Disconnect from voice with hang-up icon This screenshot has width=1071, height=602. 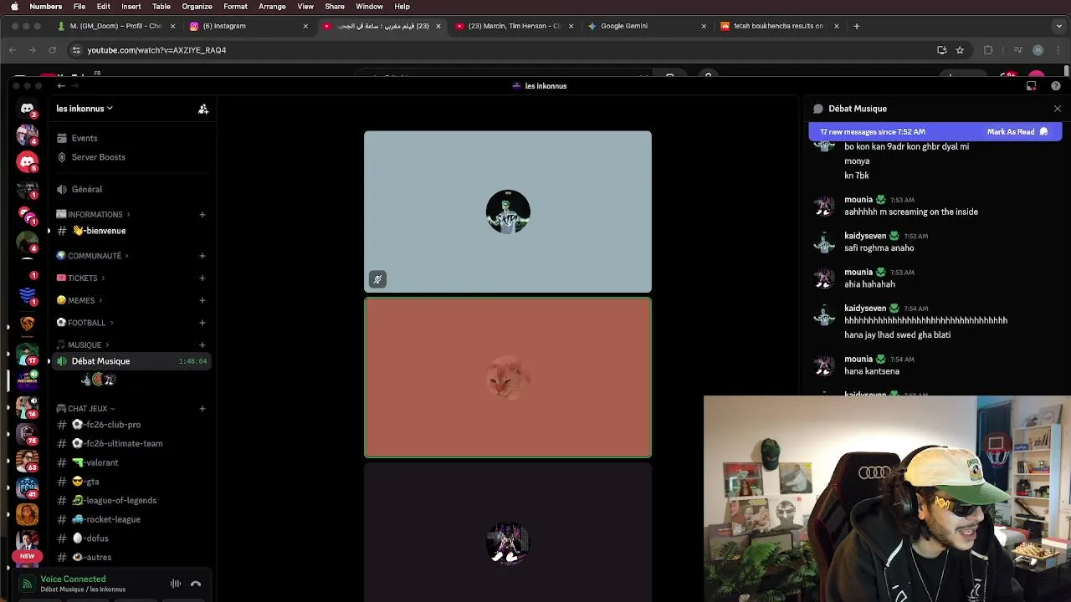pyautogui.click(x=196, y=584)
